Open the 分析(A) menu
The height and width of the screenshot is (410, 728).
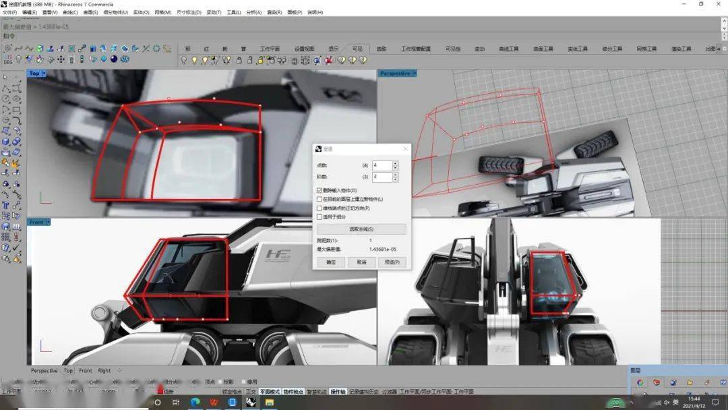(x=254, y=13)
